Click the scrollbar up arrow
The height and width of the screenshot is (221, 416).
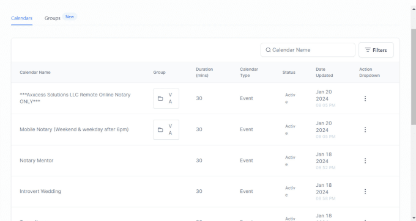point(414,9)
